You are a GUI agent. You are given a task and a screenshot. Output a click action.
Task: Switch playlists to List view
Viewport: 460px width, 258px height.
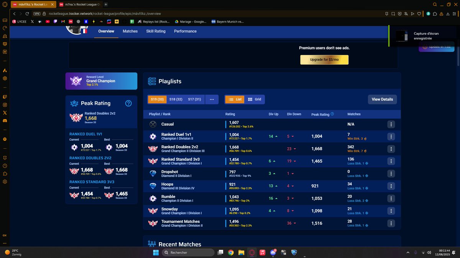[235, 99]
